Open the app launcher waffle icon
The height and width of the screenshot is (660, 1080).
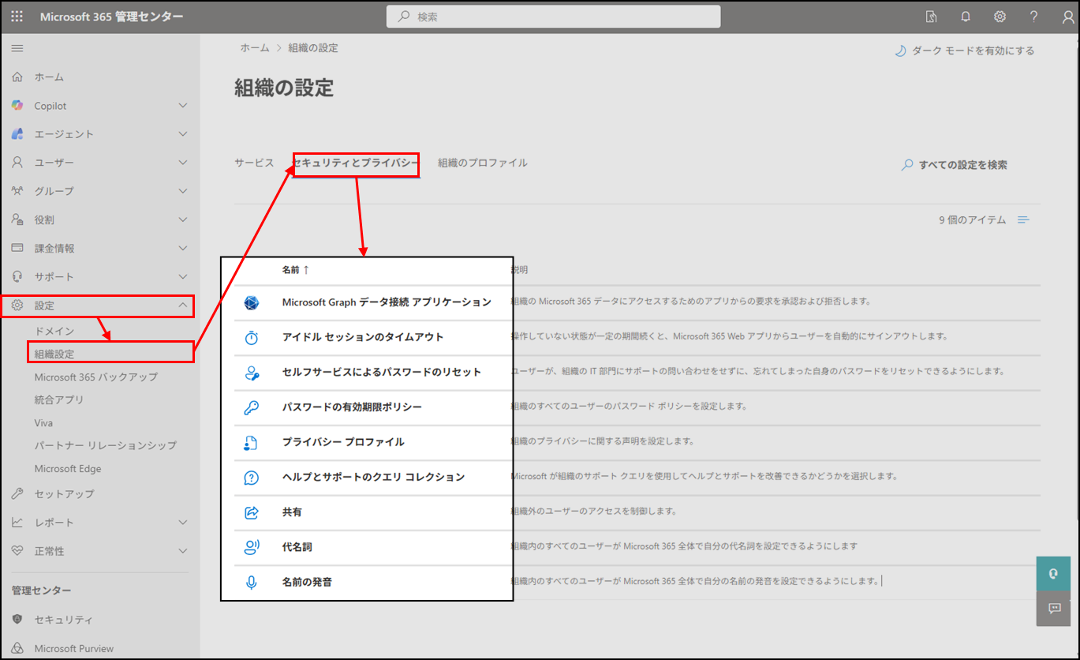pyautogui.click(x=17, y=17)
